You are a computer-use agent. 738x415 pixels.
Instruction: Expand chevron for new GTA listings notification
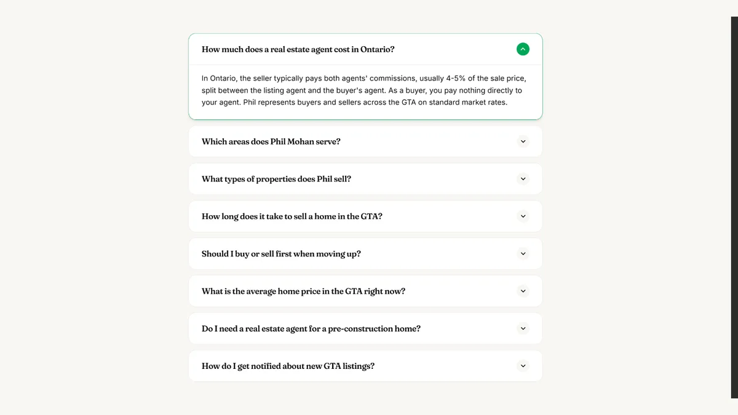(523, 366)
